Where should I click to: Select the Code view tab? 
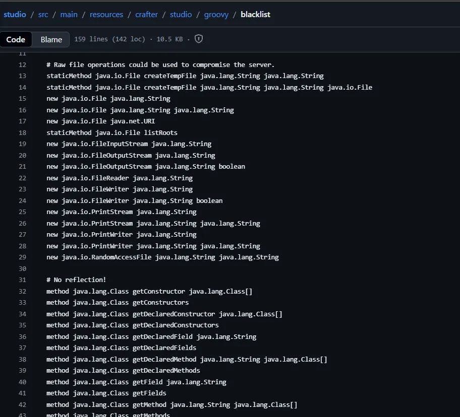pyautogui.click(x=16, y=40)
